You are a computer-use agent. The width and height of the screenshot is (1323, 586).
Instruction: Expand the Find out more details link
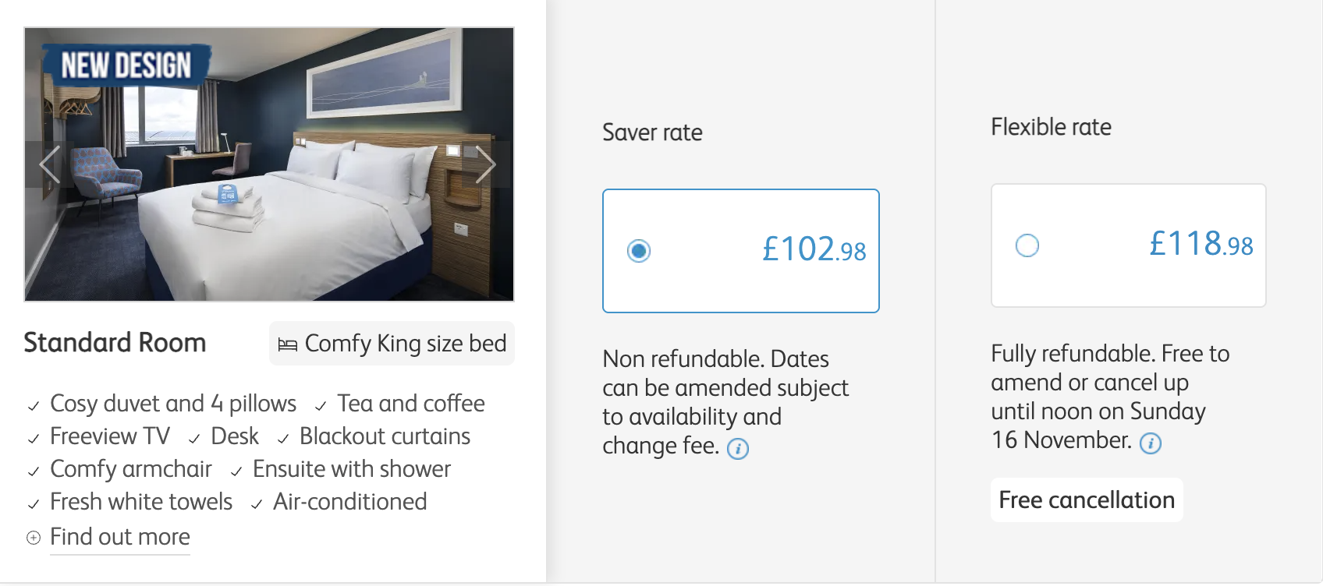pos(120,537)
